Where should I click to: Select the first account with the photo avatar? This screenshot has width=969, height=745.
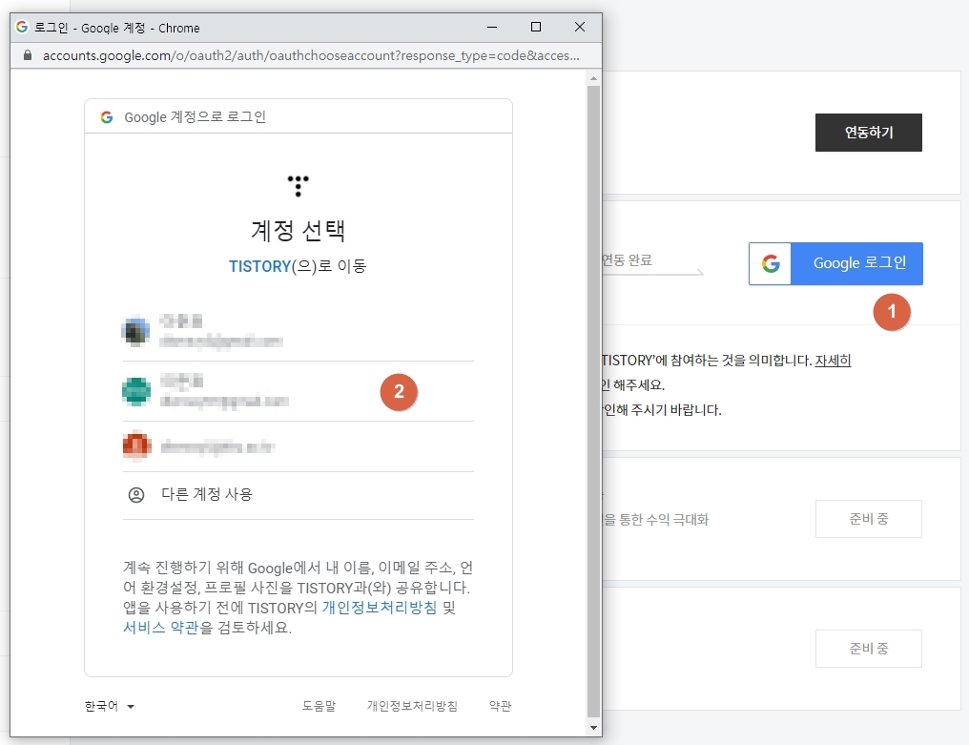click(298, 331)
